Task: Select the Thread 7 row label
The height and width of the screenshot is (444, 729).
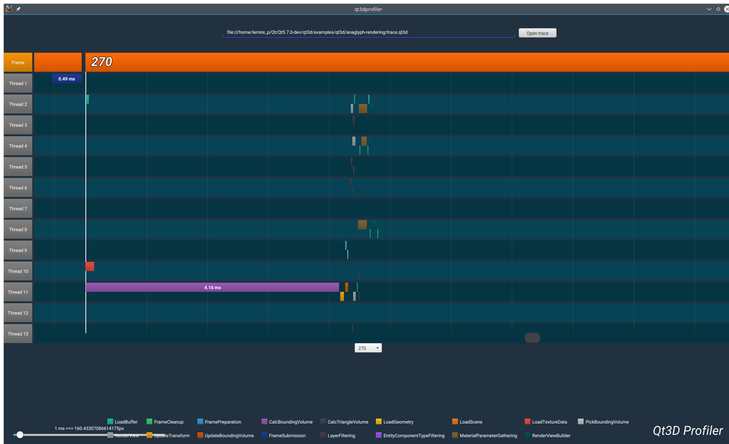Action: pos(18,209)
